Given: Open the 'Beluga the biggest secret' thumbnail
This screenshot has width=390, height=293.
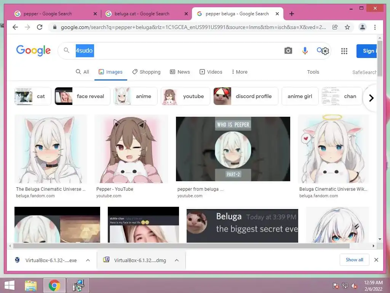Looking at the screenshot, I should tap(242, 226).
